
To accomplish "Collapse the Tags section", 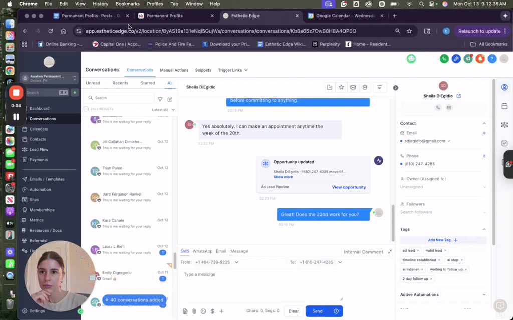I will tap(484, 229).
